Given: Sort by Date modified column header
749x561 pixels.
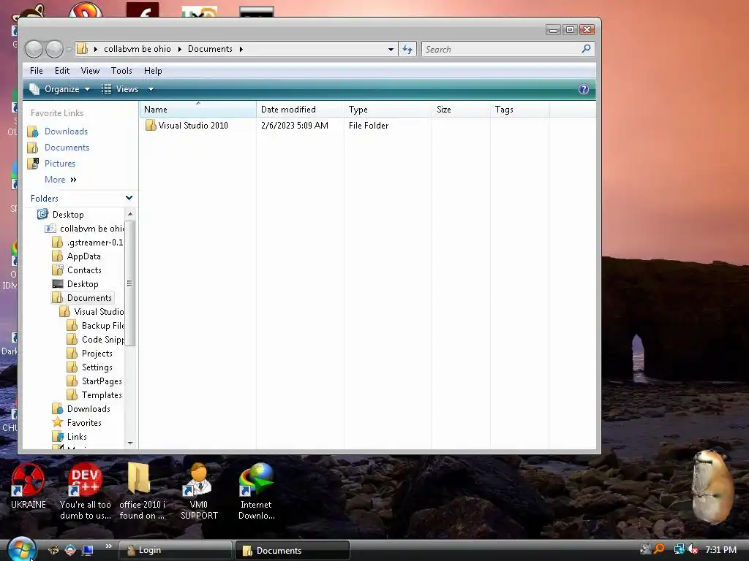Looking at the screenshot, I should pyautogui.click(x=300, y=110).
